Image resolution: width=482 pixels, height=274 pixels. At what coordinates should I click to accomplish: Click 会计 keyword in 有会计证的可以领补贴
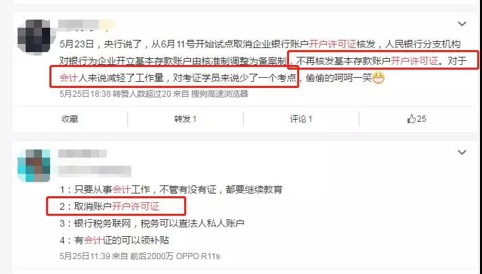(x=93, y=240)
